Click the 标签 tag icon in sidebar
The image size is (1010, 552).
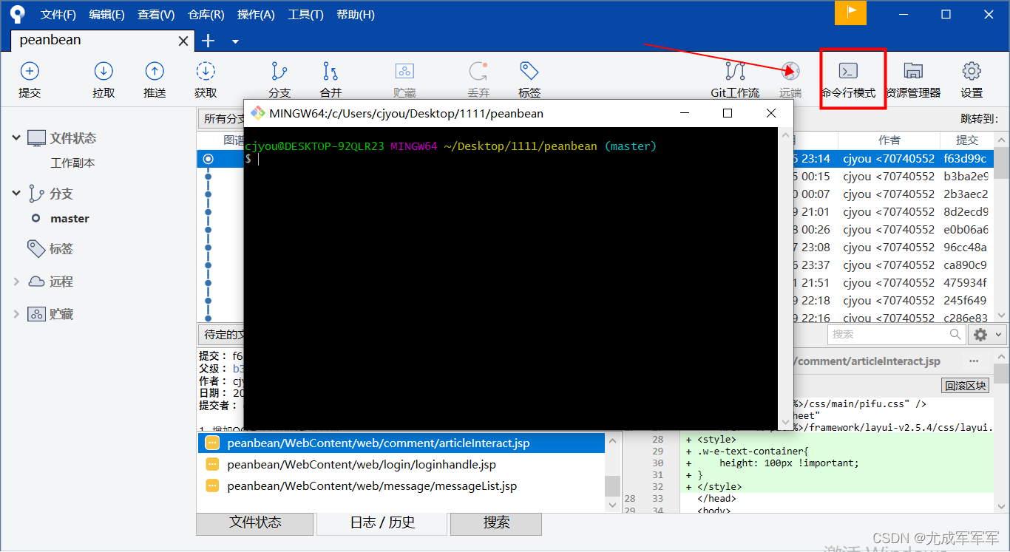click(x=36, y=249)
